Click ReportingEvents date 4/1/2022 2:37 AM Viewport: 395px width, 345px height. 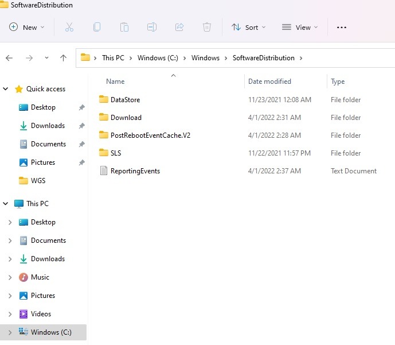pyautogui.click(x=275, y=171)
